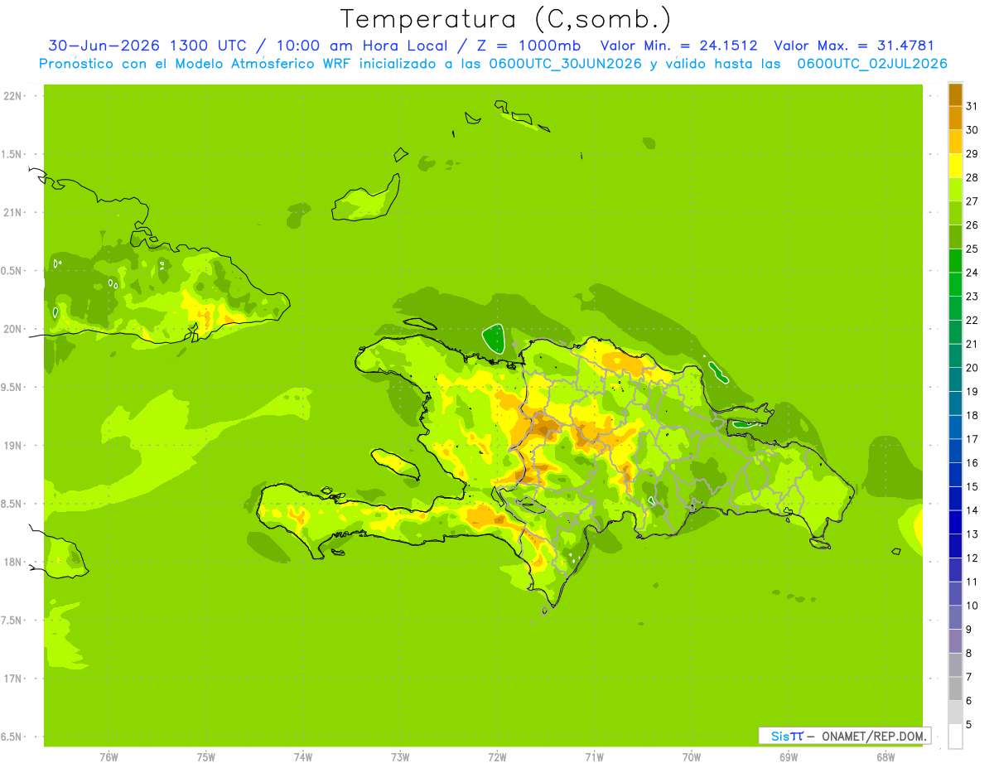Select the '19N' latitude label
The width and height of the screenshot is (994, 768).
pyautogui.click(x=12, y=446)
